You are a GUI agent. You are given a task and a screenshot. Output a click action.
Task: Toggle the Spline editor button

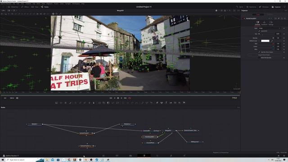pyautogui.click(x=240, y=7)
